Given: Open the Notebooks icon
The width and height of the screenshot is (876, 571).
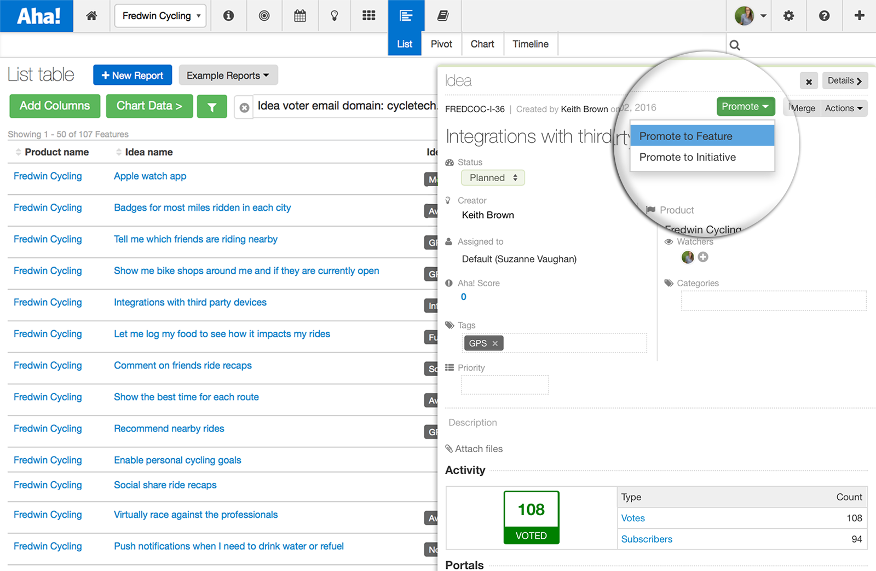Looking at the screenshot, I should coord(442,16).
